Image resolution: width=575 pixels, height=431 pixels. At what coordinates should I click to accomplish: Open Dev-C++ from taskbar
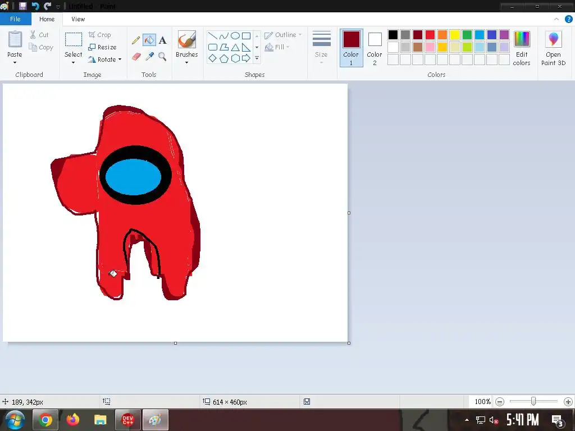127,420
